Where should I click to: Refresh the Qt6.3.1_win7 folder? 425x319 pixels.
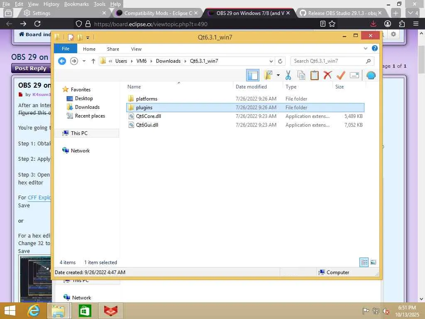[280, 61]
